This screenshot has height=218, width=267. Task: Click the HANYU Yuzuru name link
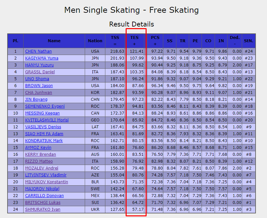pos(39,65)
